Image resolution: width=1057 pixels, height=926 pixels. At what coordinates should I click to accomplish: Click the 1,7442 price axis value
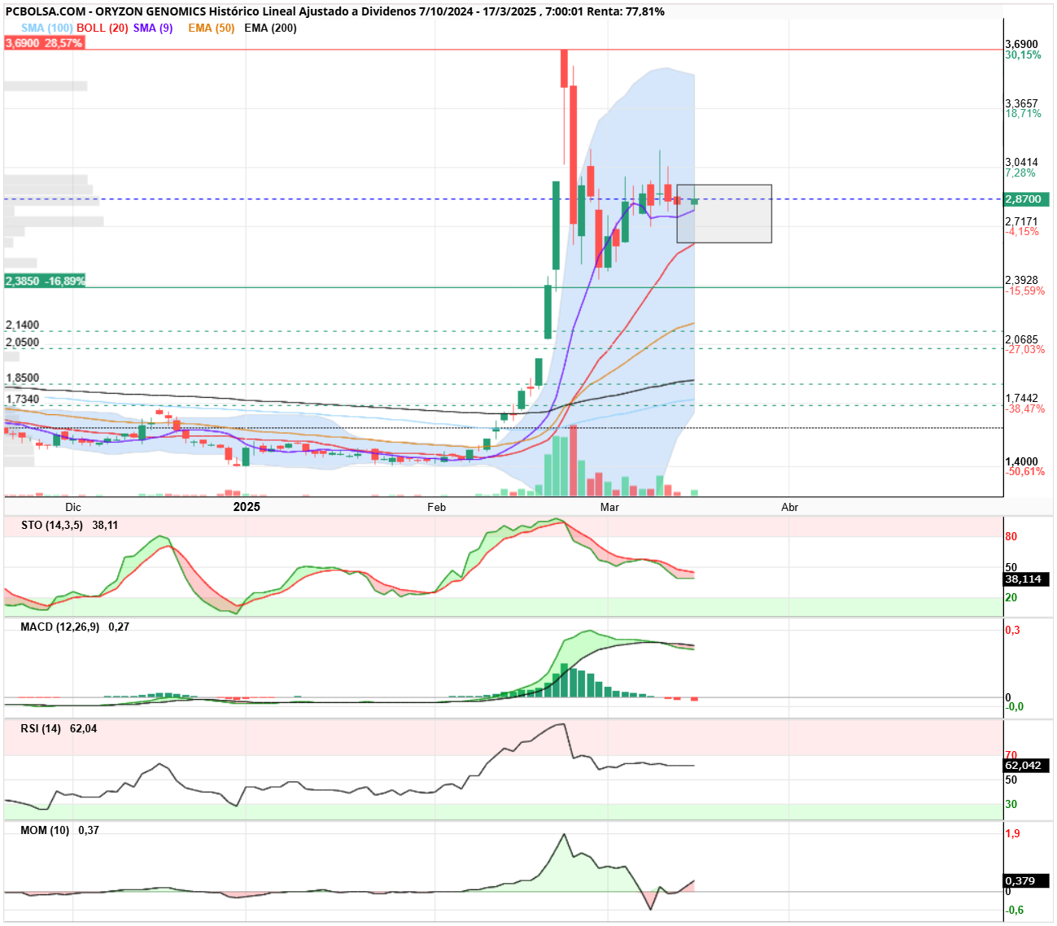1022,399
